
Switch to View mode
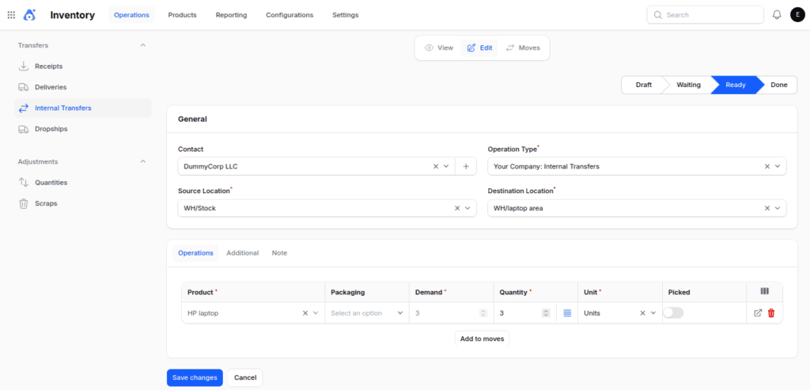[x=438, y=47]
